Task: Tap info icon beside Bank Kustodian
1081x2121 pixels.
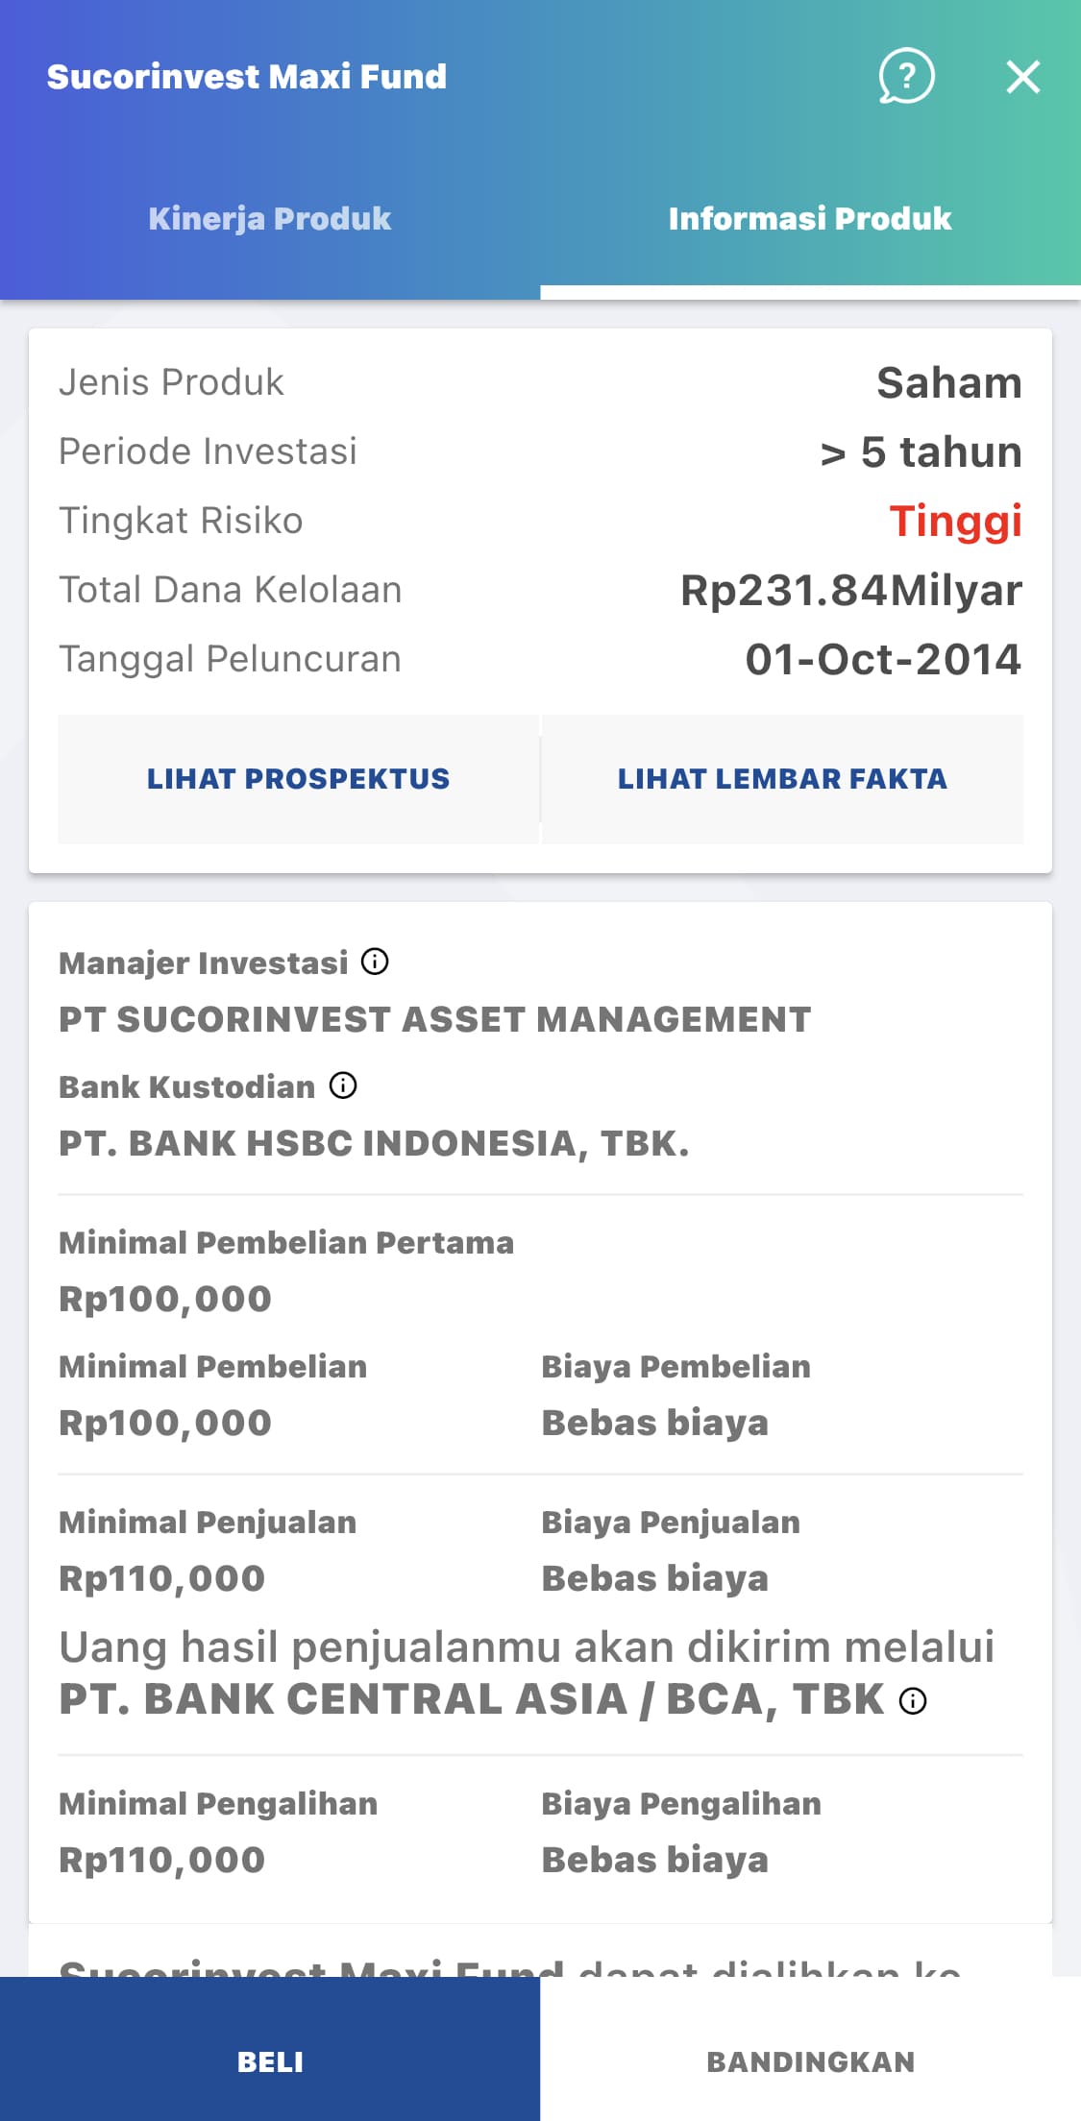Action: click(343, 1085)
